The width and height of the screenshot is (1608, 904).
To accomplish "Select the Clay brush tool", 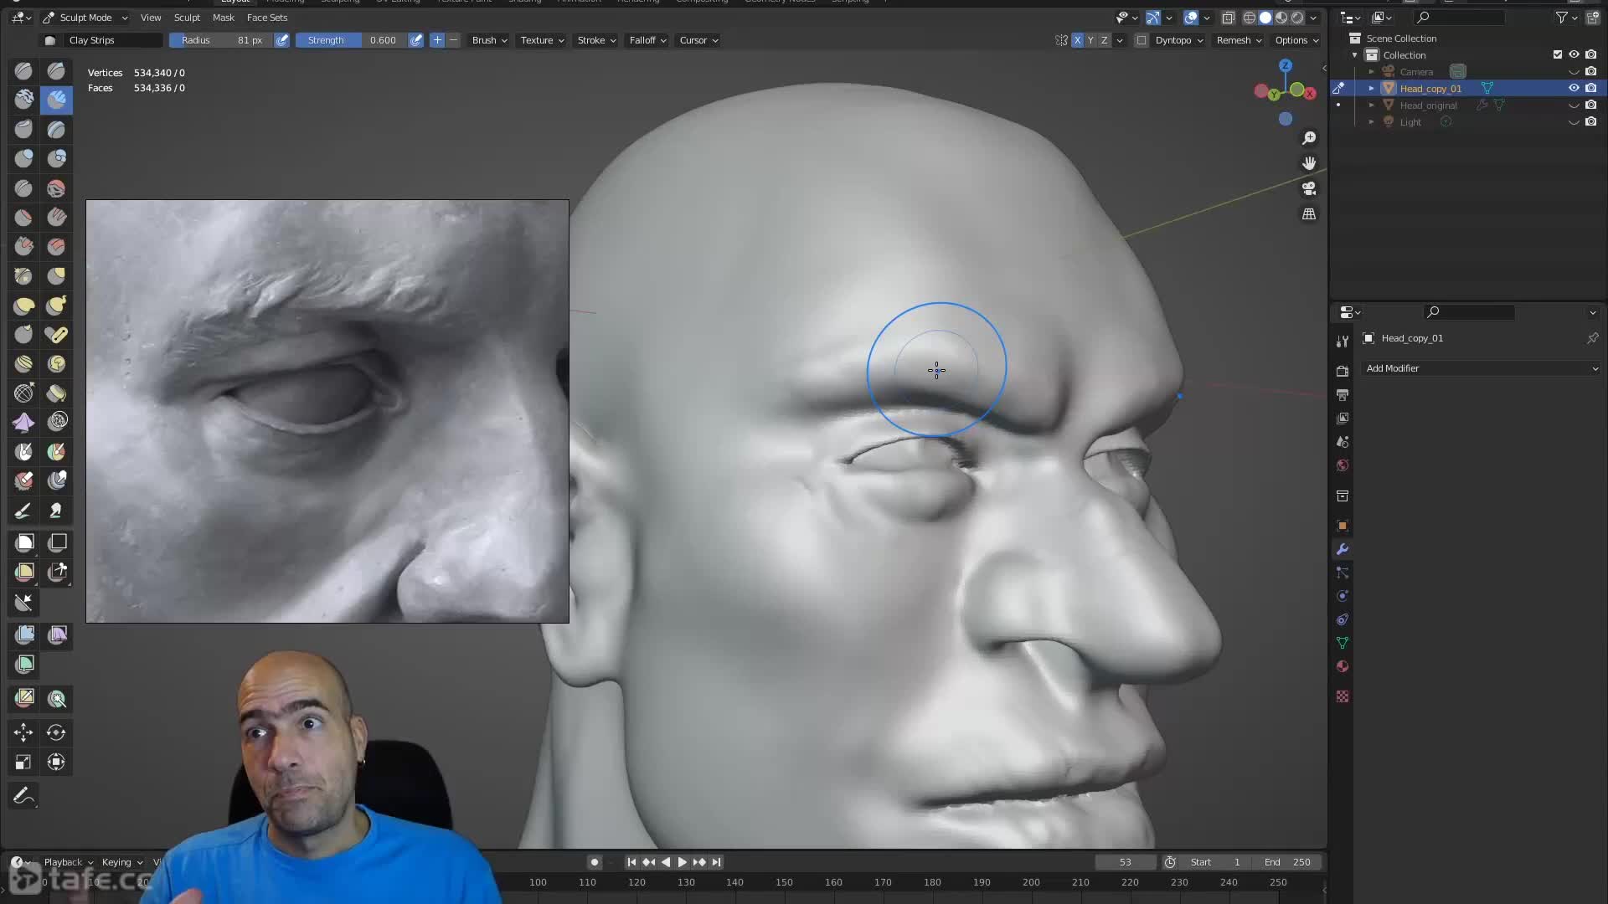I will click(x=23, y=100).
